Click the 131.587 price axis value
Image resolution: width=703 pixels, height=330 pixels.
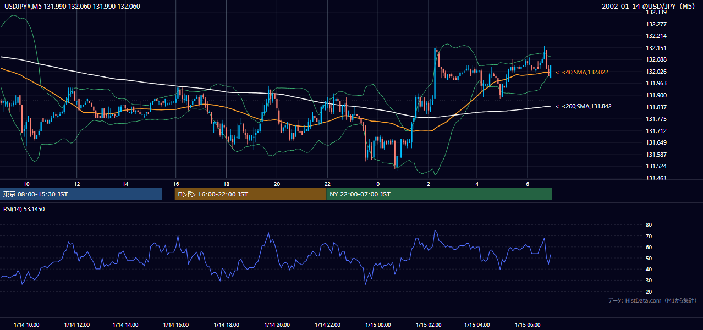point(656,155)
